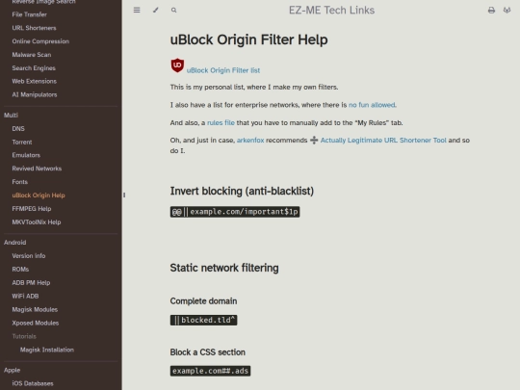
Task: Click the uBlock Origin shield logo
Action: [x=177, y=65]
